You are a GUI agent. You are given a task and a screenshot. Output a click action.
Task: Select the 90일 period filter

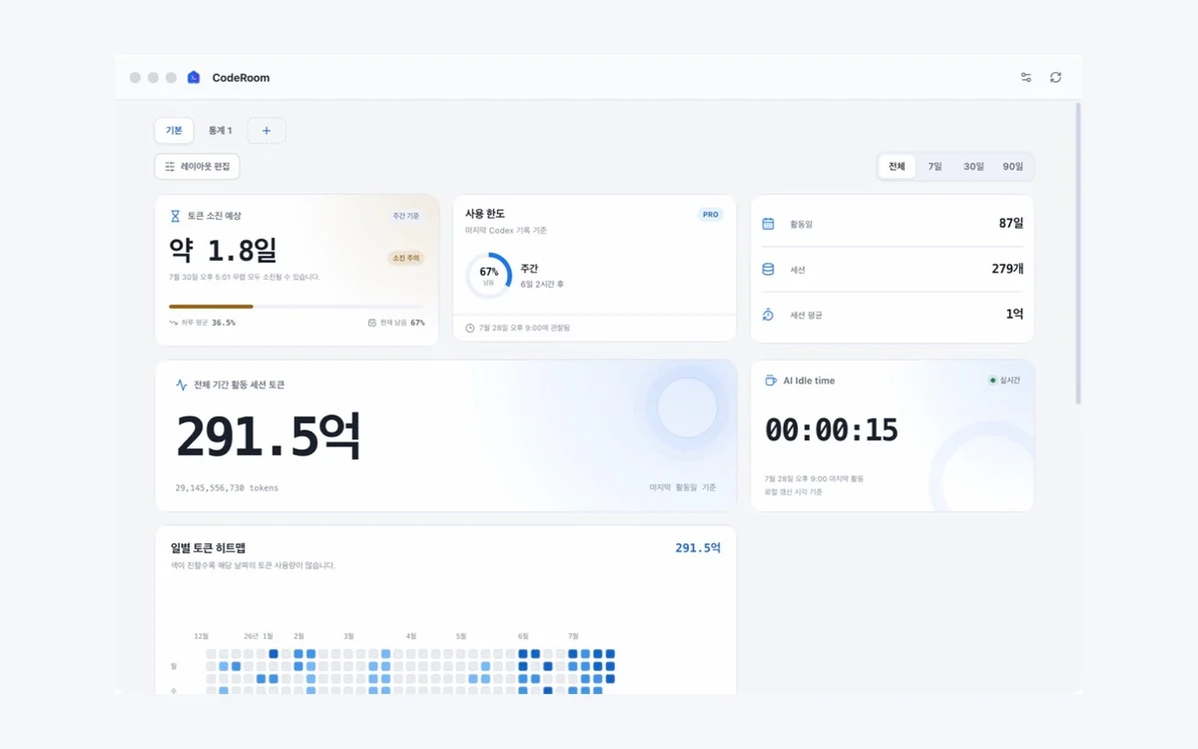click(x=1012, y=167)
